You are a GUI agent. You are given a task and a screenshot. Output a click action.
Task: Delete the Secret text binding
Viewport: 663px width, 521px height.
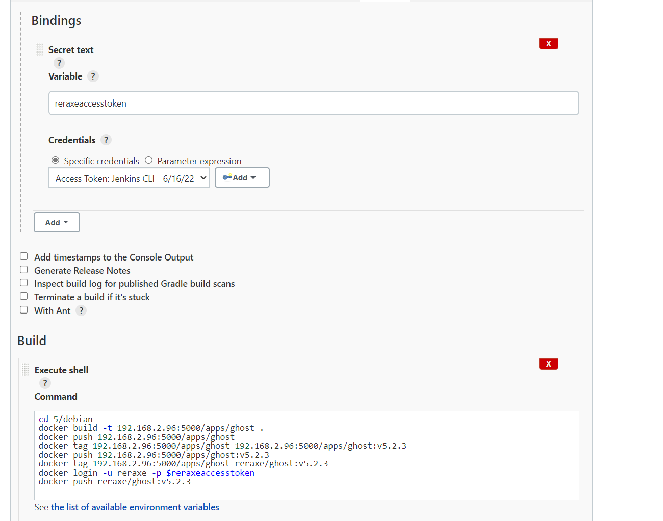pyautogui.click(x=548, y=44)
